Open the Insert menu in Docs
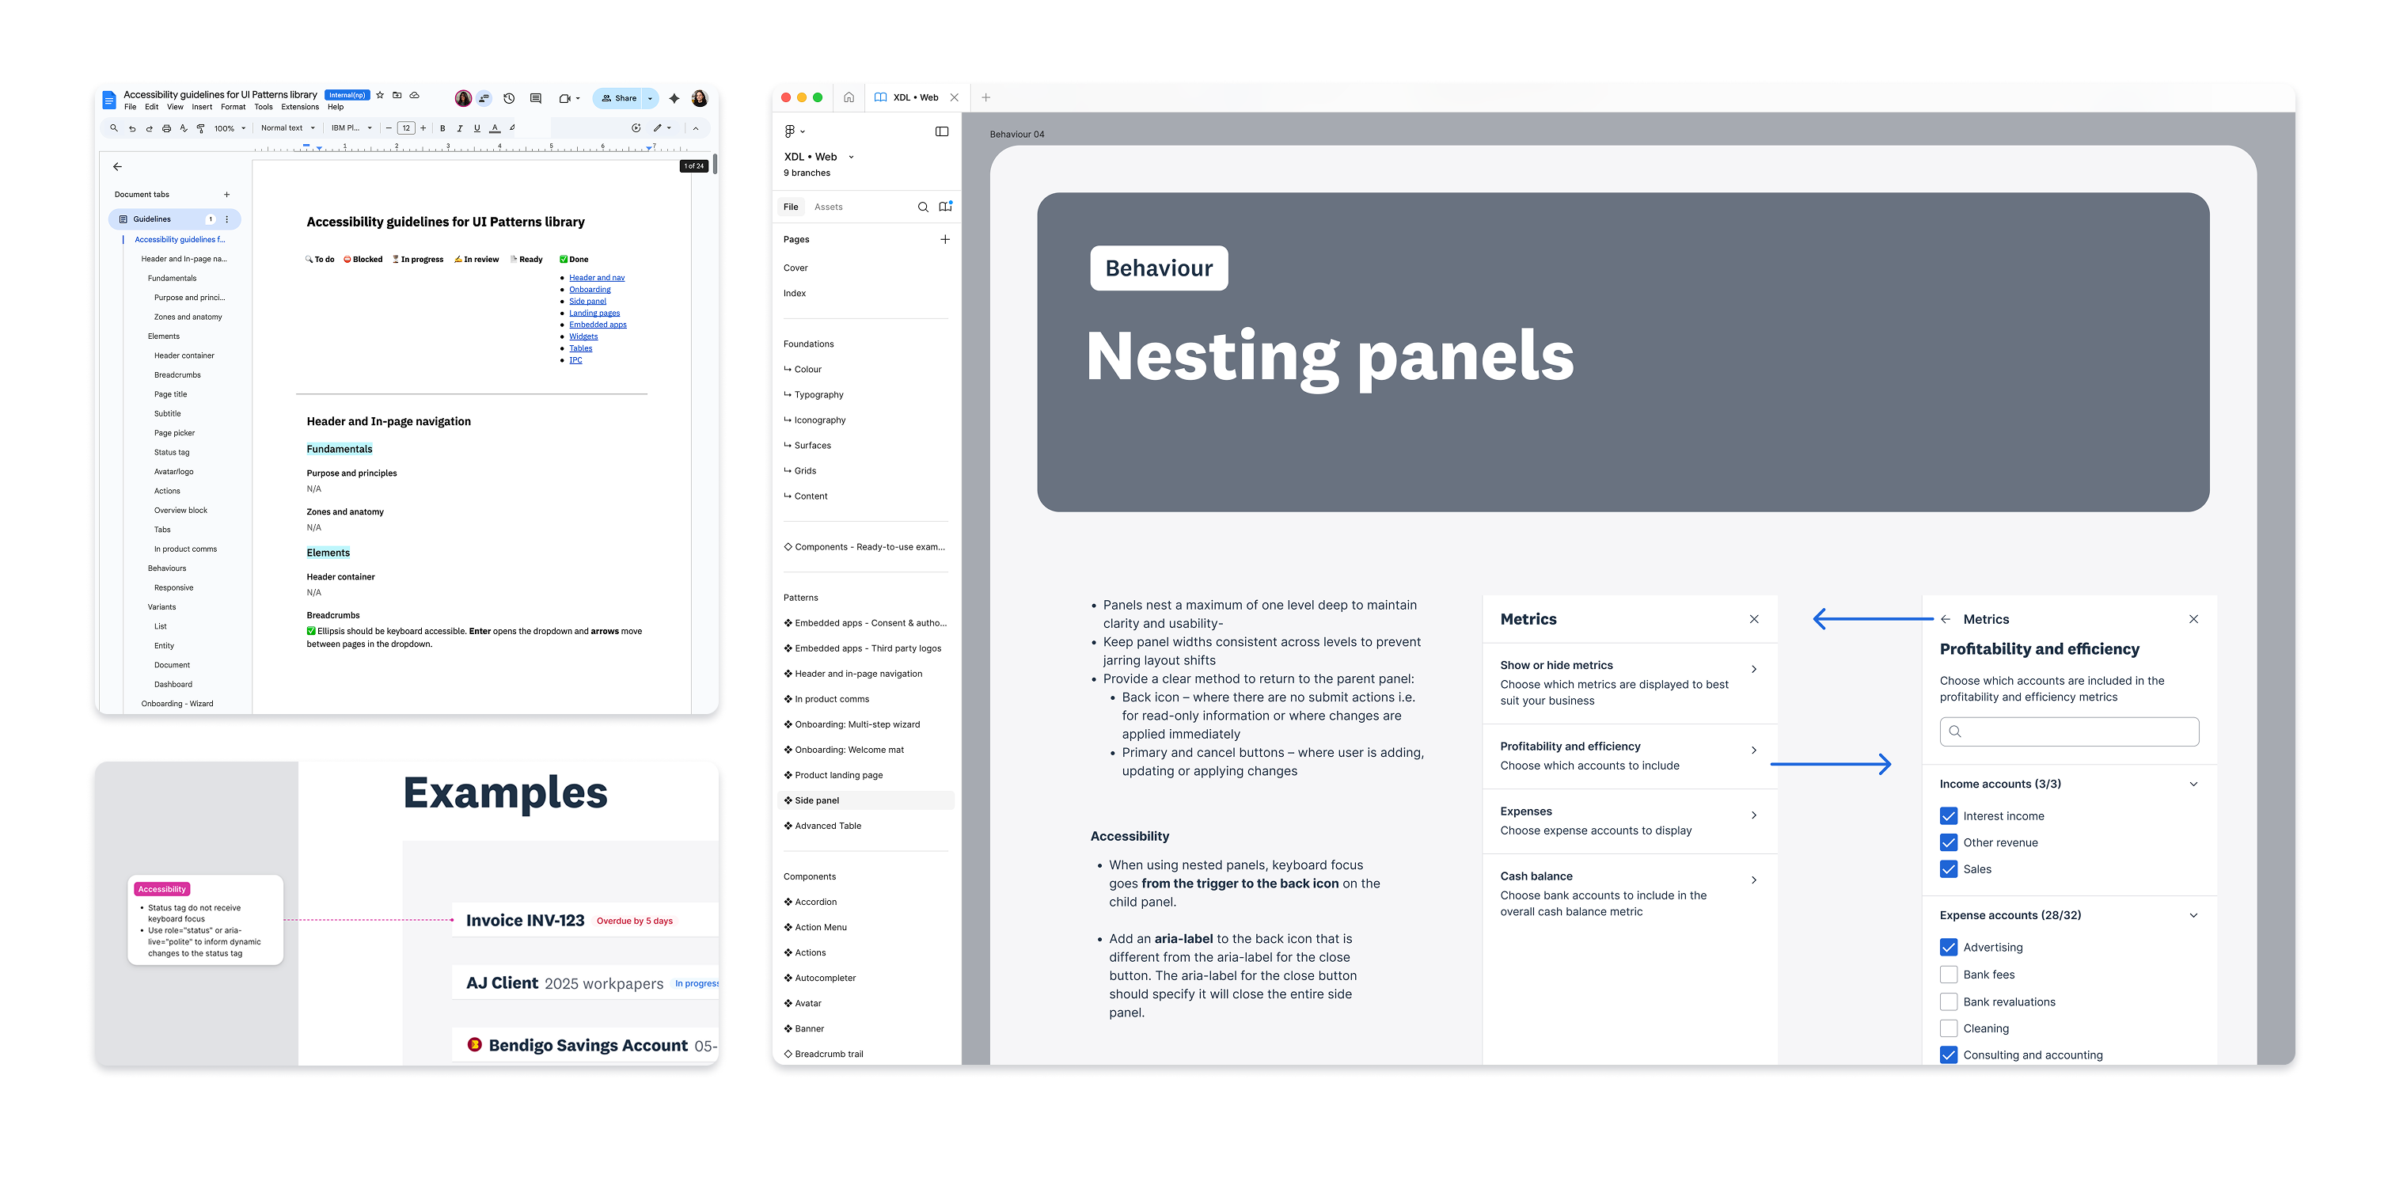 click(x=202, y=107)
